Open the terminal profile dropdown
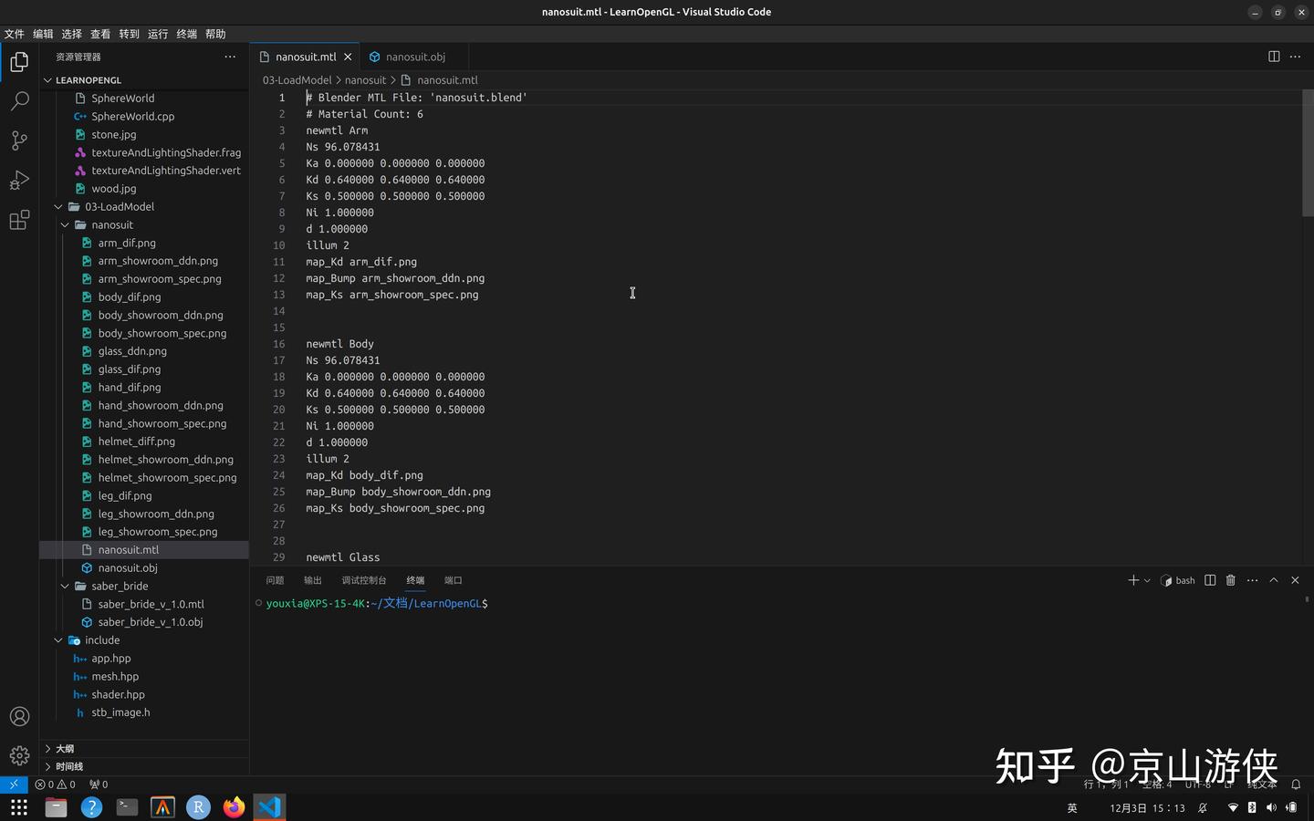Image resolution: width=1314 pixels, height=821 pixels. point(1145,580)
